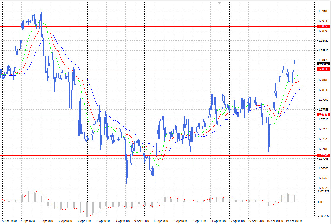Screen dimensions: 331x224
Task: Select the red 1.37678 price level tag
Action: click(x=323, y=114)
